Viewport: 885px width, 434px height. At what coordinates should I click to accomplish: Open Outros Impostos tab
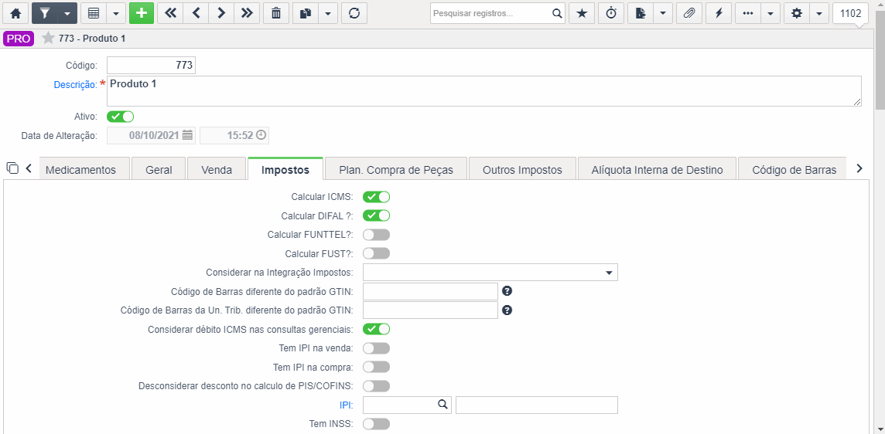click(x=523, y=170)
